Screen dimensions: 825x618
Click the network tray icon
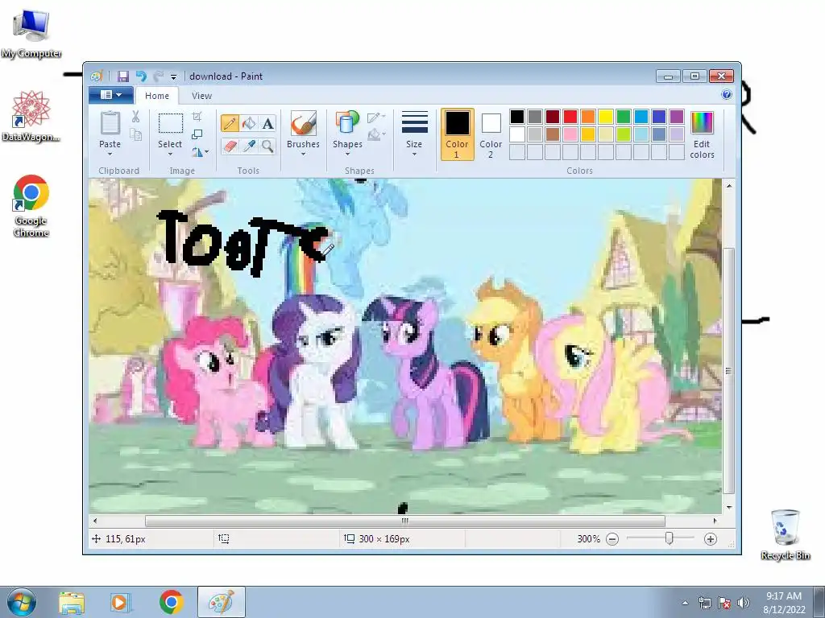704,603
